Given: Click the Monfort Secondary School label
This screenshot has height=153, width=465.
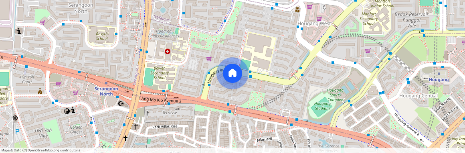Looking at the screenshot, I should pos(369,19).
